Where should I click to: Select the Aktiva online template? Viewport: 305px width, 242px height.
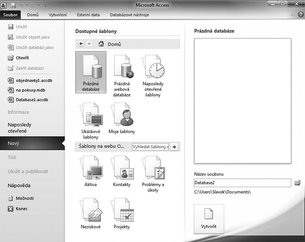click(91, 171)
